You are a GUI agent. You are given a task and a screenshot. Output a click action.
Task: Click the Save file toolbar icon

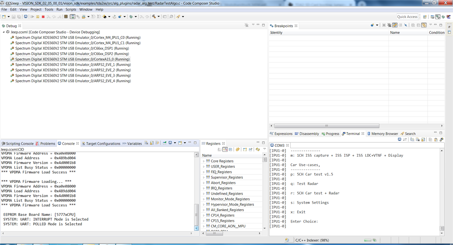[14, 17]
